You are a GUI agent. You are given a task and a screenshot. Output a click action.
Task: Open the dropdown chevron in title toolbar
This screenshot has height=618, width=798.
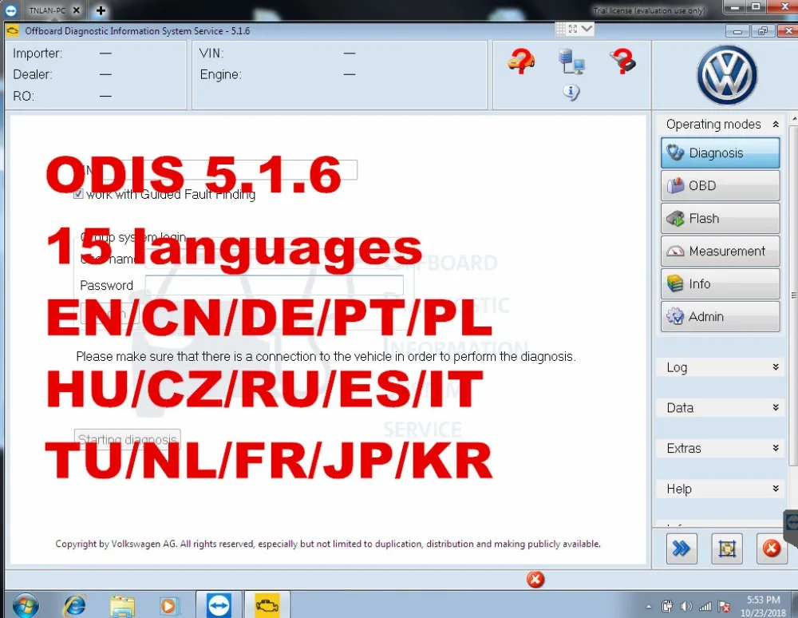click(x=587, y=29)
